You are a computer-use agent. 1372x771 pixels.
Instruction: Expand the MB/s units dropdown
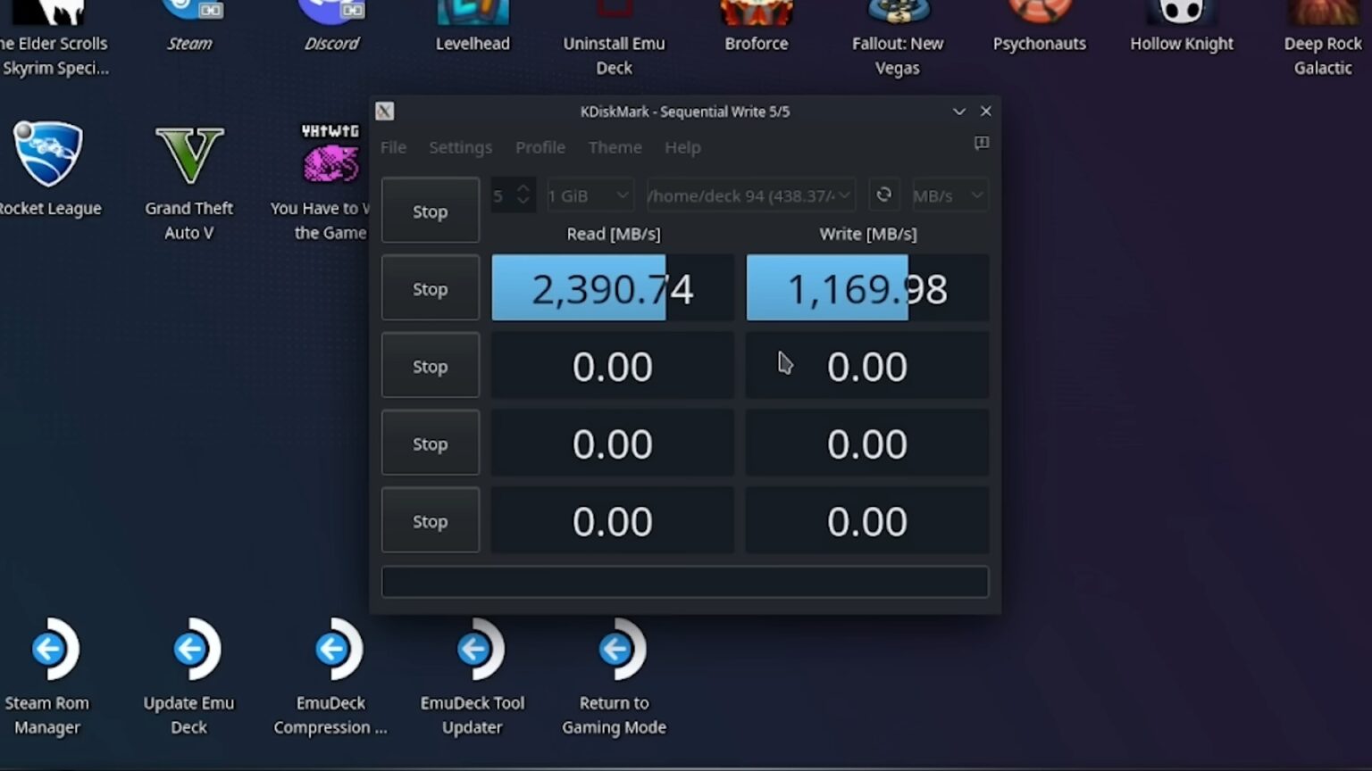pyautogui.click(x=949, y=195)
